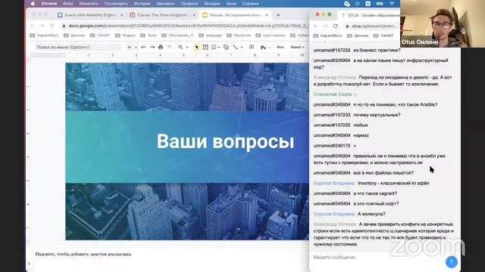
Task: Open the Apple menu
Action: coord(33,4)
